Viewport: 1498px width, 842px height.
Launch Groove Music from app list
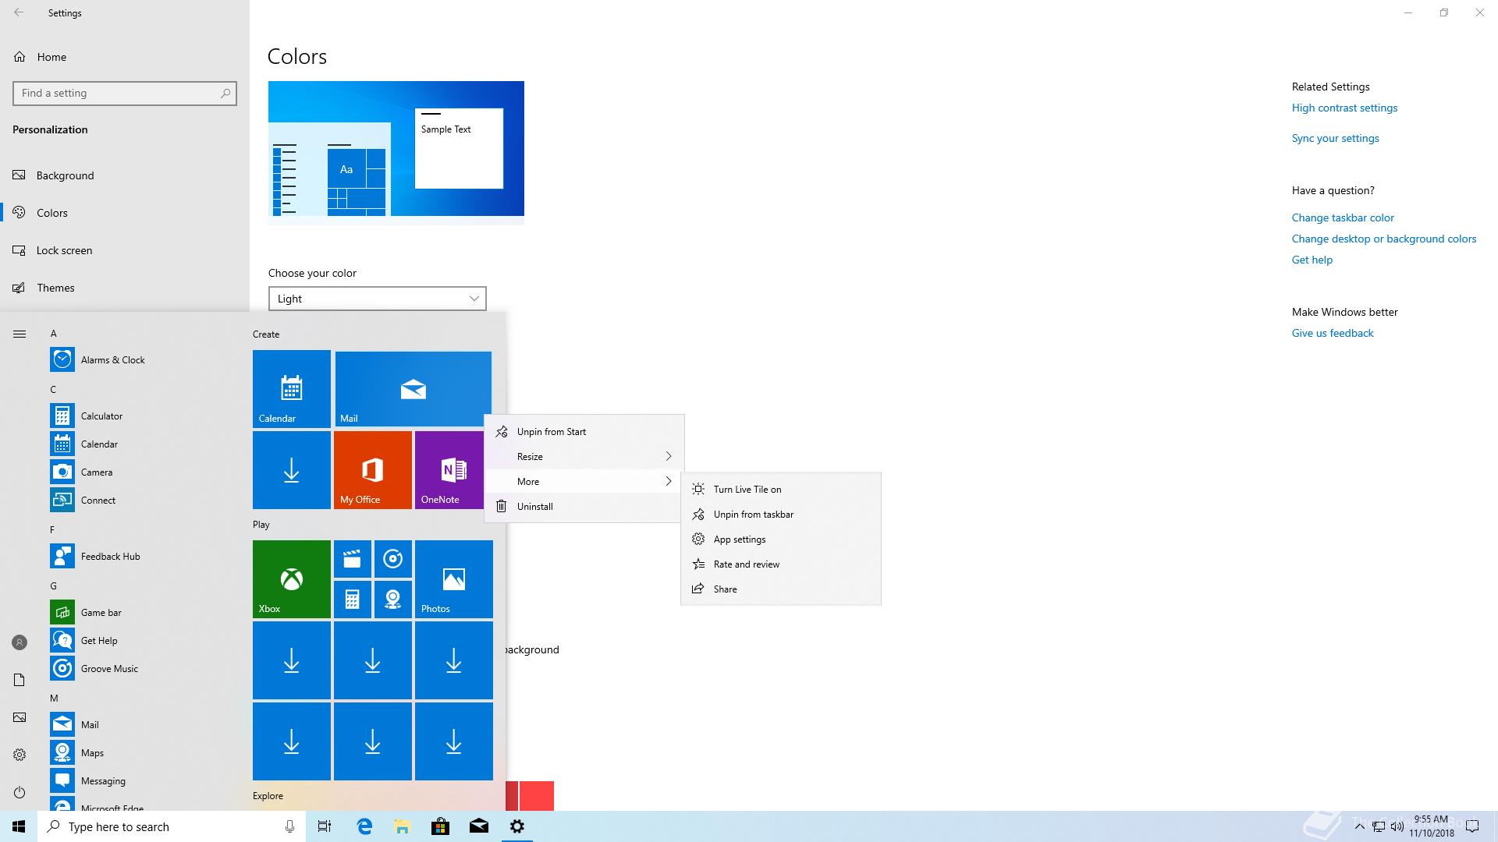pos(109,669)
